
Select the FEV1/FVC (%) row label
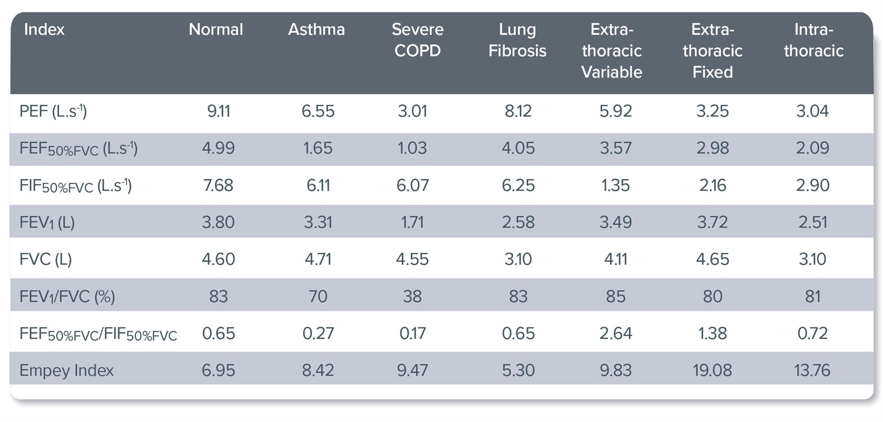[x=67, y=296]
